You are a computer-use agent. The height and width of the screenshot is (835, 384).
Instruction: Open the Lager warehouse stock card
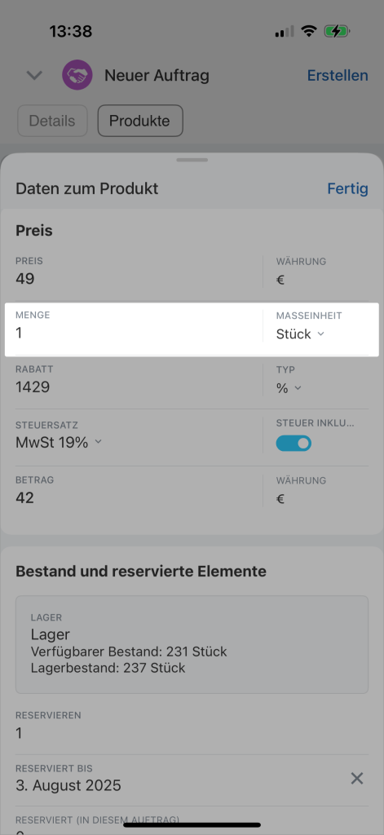tap(192, 644)
